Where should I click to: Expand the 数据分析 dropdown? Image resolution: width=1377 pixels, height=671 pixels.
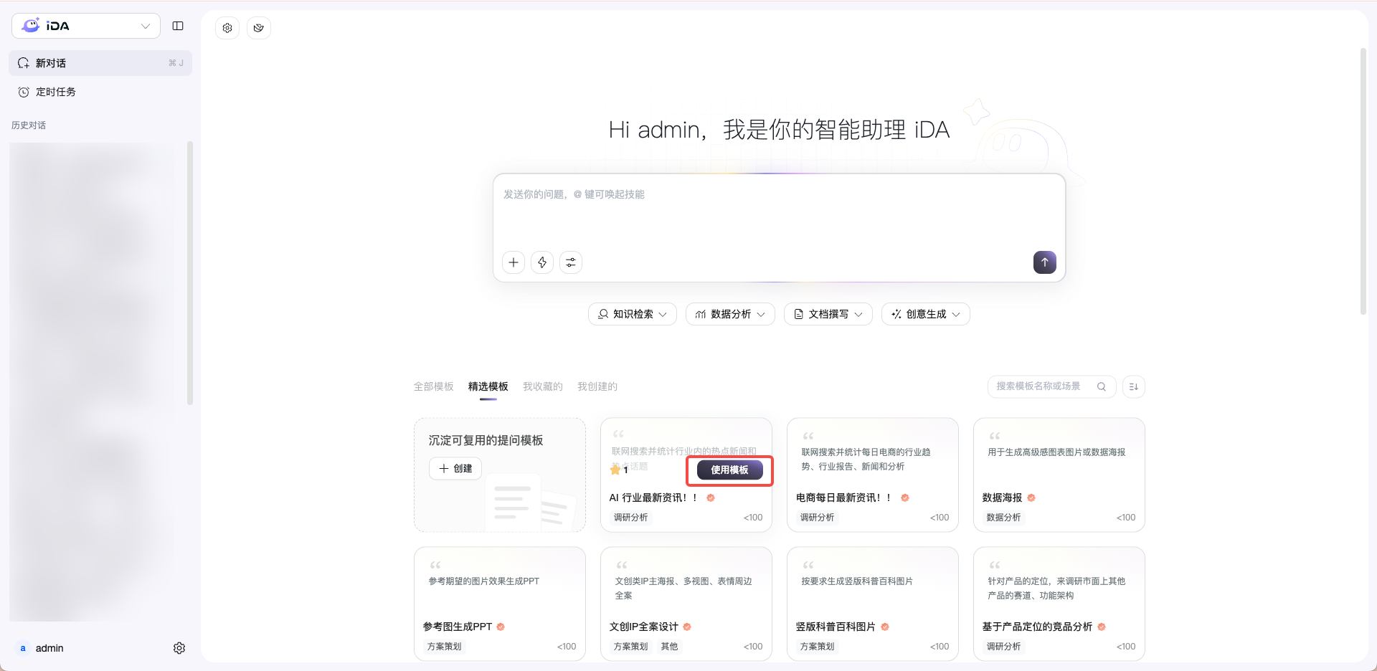coord(730,314)
